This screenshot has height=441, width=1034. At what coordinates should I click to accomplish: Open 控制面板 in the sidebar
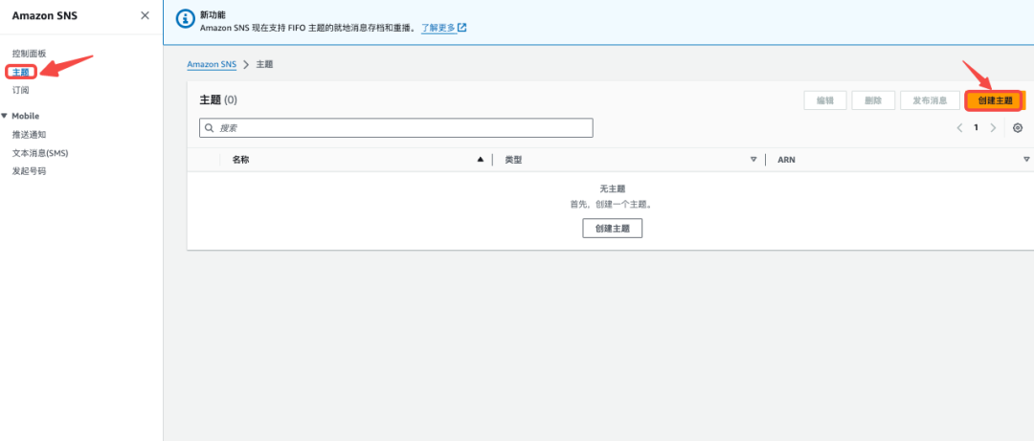pos(29,54)
